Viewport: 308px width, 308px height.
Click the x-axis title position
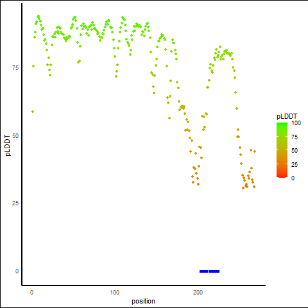[143, 302]
